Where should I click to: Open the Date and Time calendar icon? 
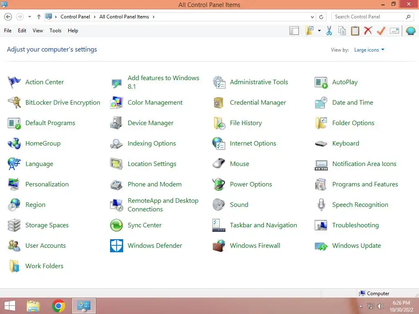click(x=321, y=103)
